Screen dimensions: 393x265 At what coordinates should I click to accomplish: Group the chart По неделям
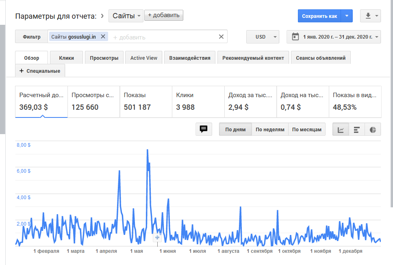(270, 129)
